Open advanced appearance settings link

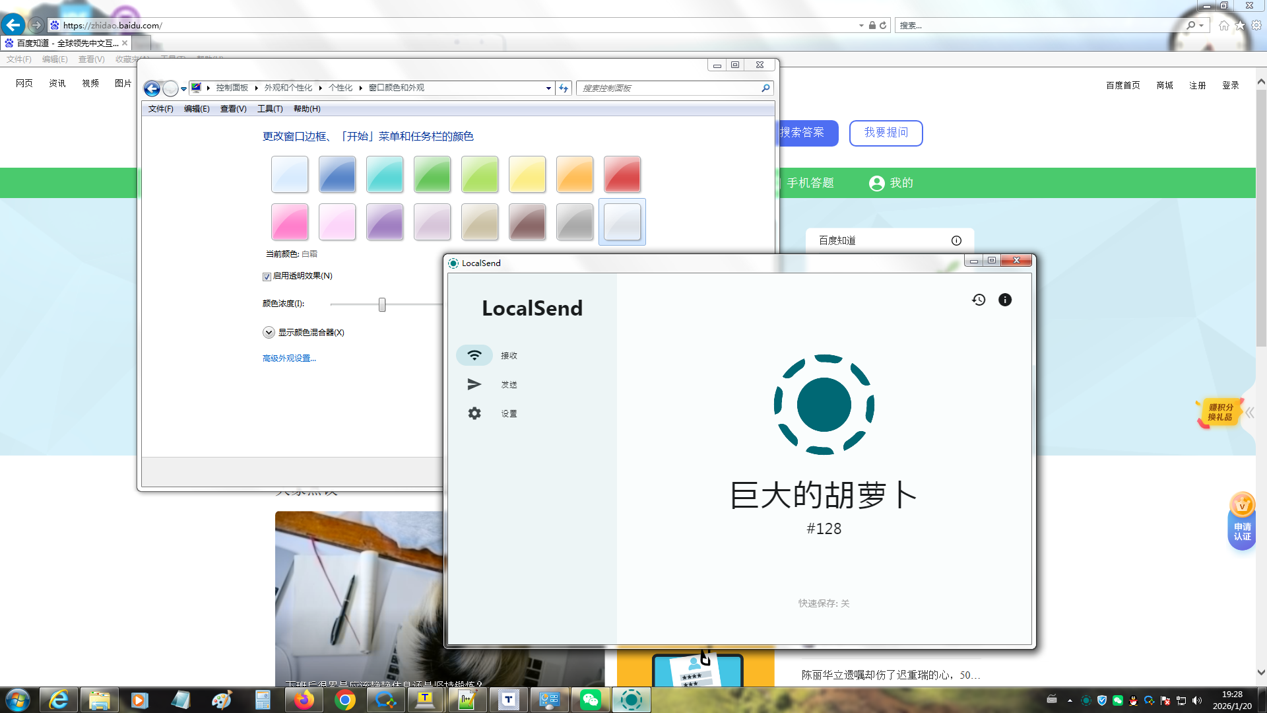point(289,358)
